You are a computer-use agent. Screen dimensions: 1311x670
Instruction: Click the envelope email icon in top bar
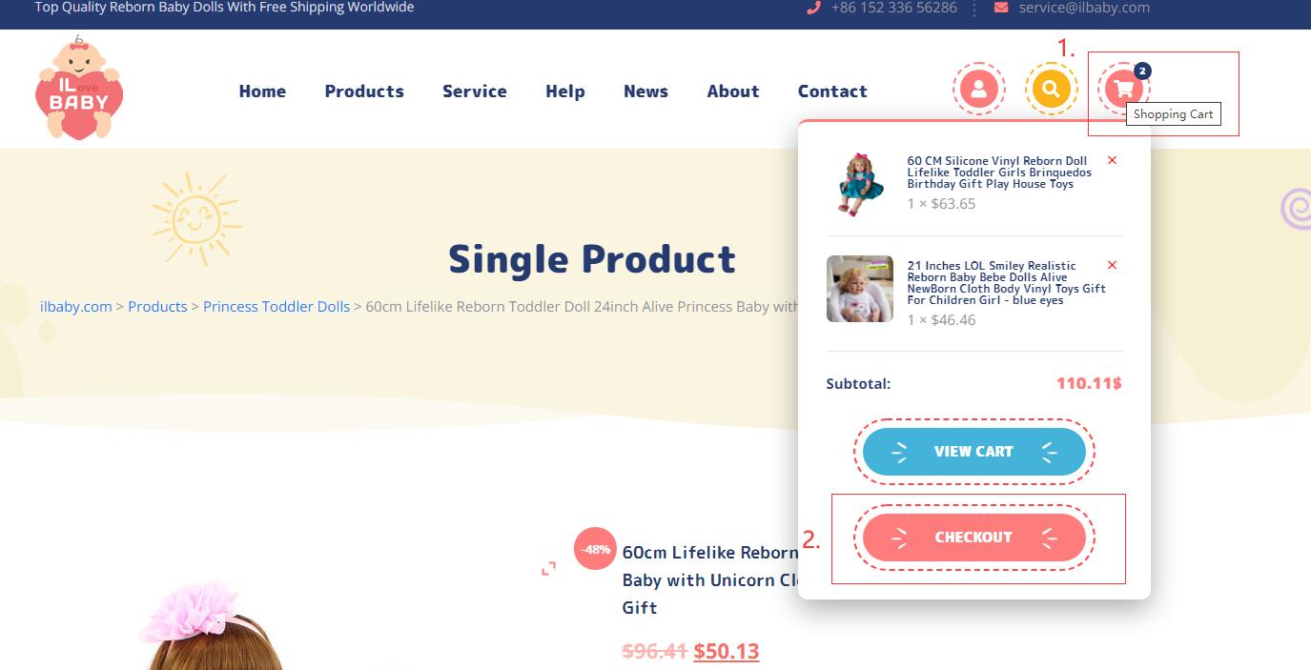pos(1000,8)
